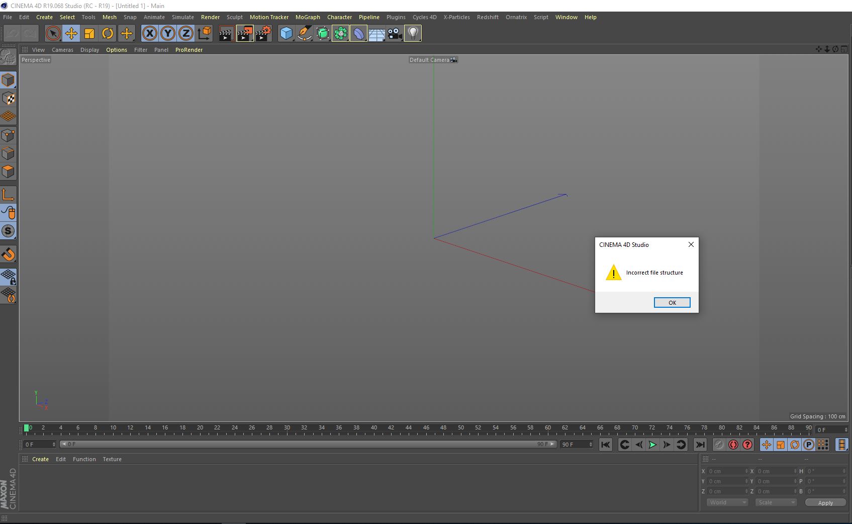Click the Redo arrow icon
This screenshot has width=852, height=524.
pyautogui.click(x=30, y=34)
